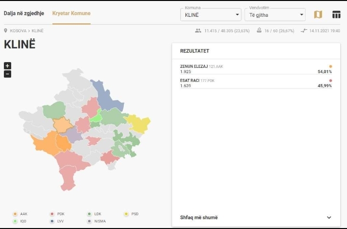
Task: Click the AAK orange legend swatch
Action: pos(15,214)
